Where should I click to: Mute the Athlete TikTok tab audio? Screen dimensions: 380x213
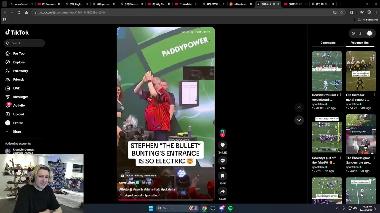pos(273,4)
